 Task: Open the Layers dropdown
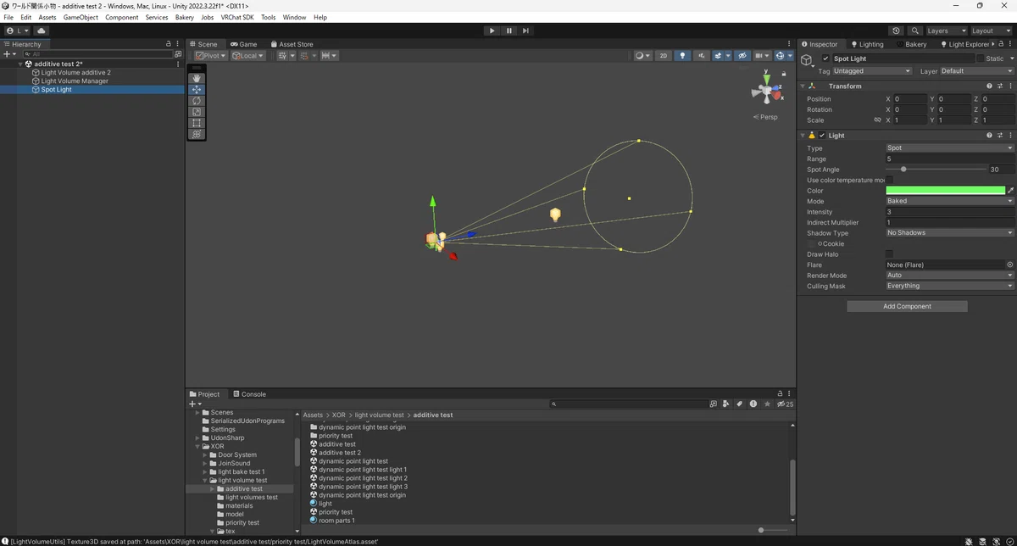[946, 31]
